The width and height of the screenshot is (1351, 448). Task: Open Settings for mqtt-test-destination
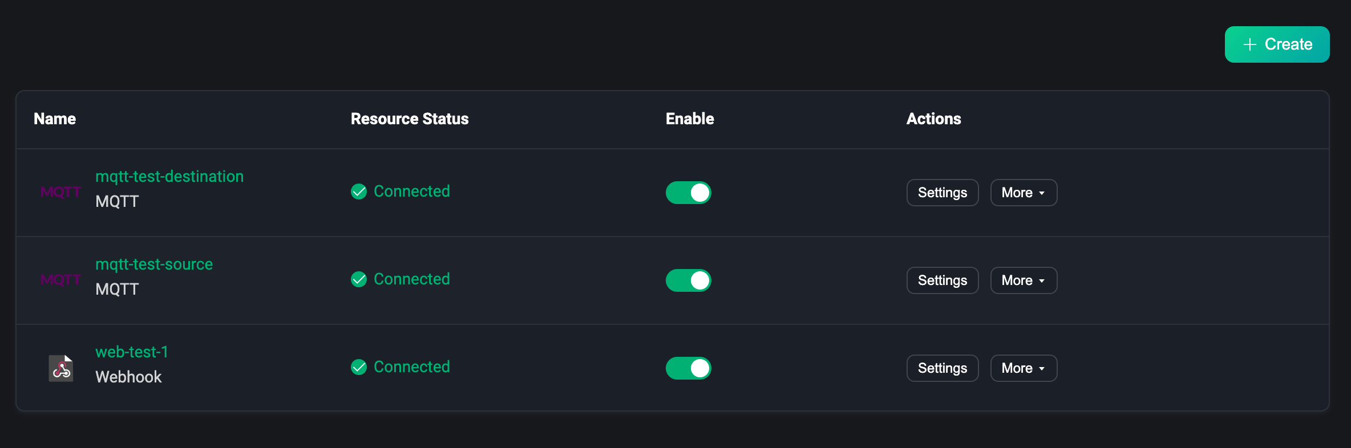pos(942,193)
